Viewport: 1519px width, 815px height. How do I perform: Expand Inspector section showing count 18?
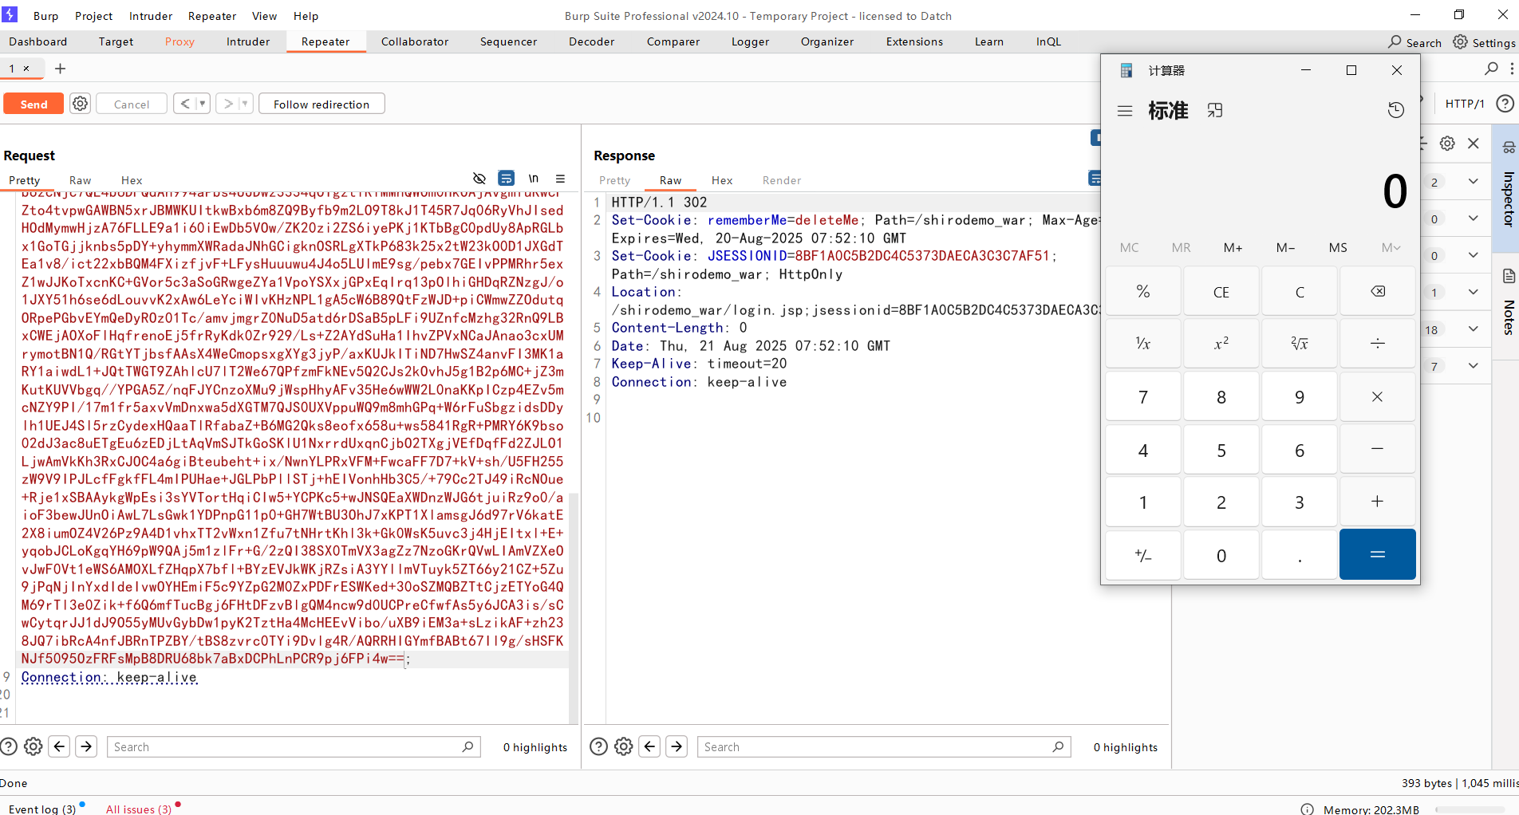(x=1473, y=329)
